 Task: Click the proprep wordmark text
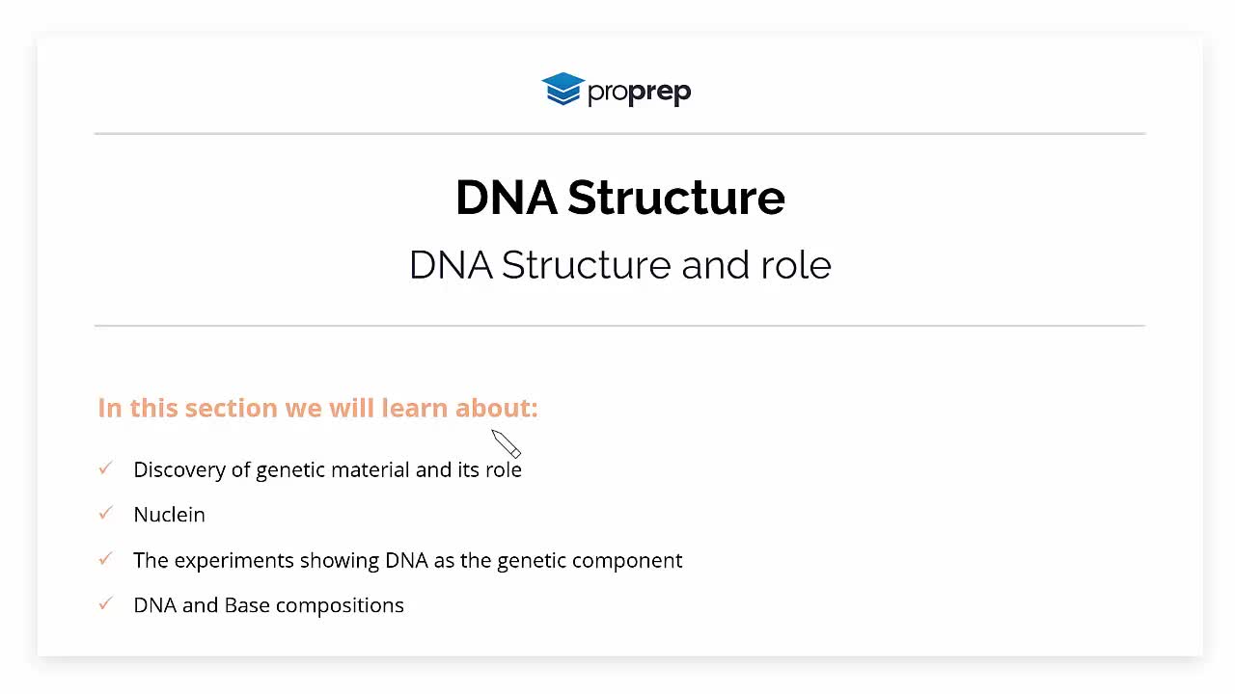(639, 92)
